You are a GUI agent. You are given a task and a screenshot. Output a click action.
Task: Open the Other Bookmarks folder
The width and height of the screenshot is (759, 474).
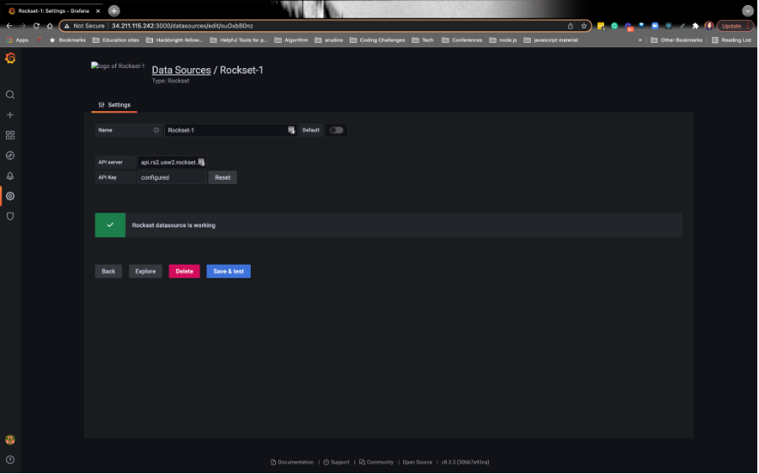(677, 40)
